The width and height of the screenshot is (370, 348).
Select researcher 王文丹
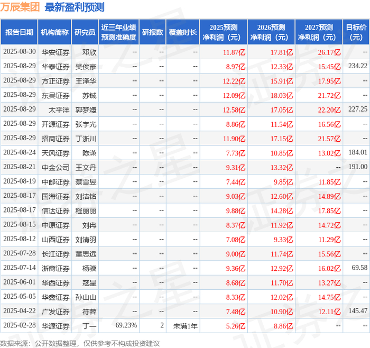pos(86,168)
